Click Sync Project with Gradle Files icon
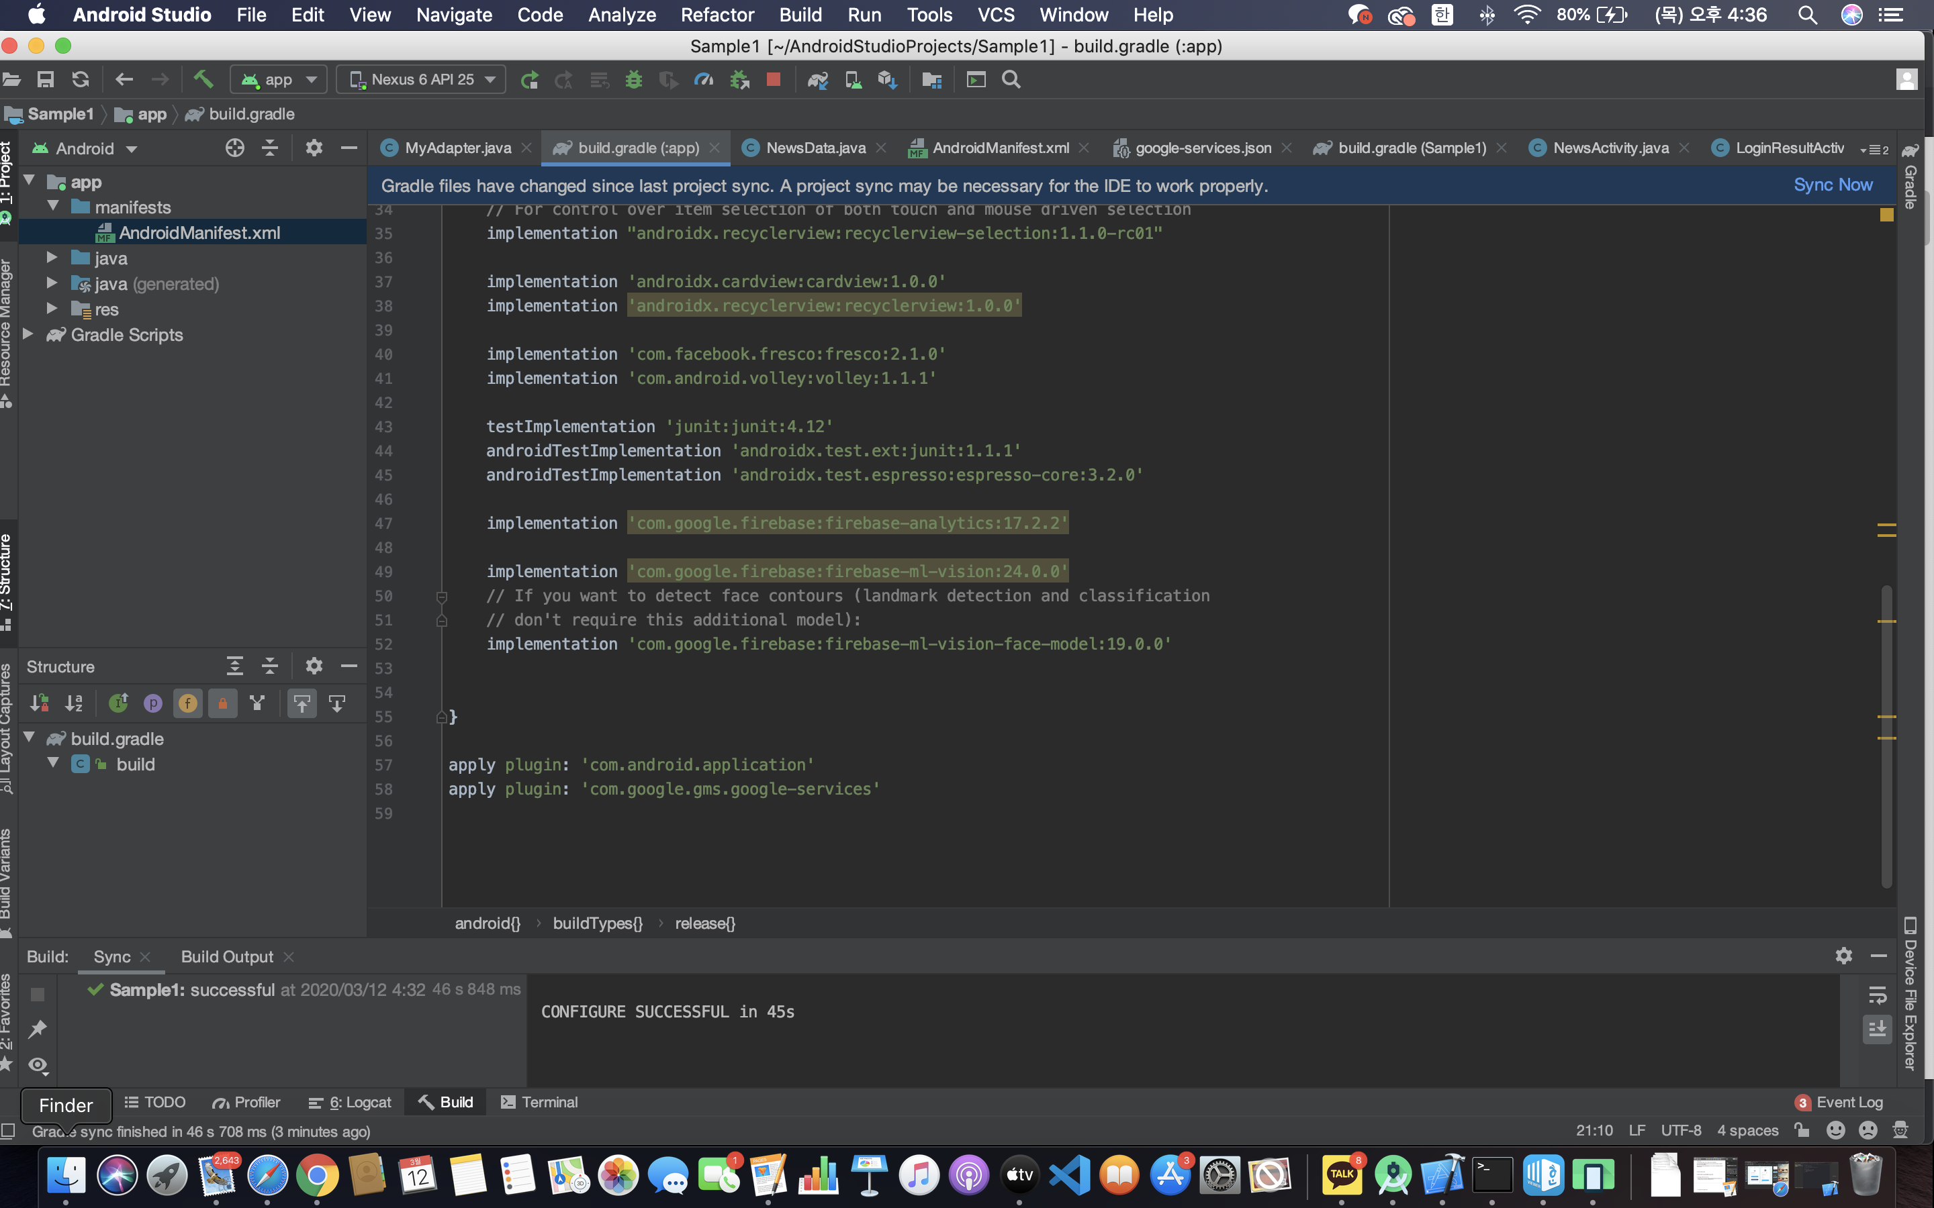Image resolution: width=1934 pixels, height=1208 pixels. pos(817,79)
